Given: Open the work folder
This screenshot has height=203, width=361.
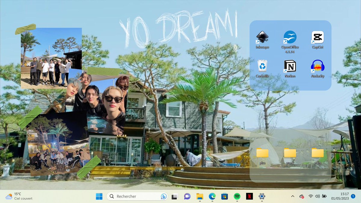Looking at the screenshot, I should (290, 156).
